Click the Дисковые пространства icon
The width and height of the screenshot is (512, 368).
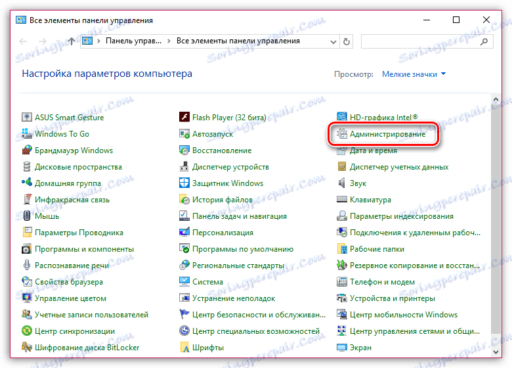click(26, 166)
